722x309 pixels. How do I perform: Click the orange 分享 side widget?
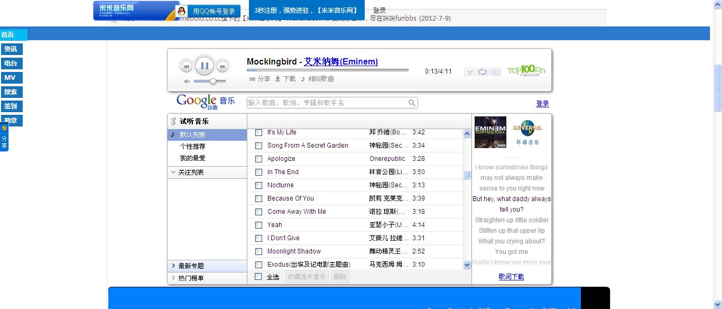click(x=4, y=138)
